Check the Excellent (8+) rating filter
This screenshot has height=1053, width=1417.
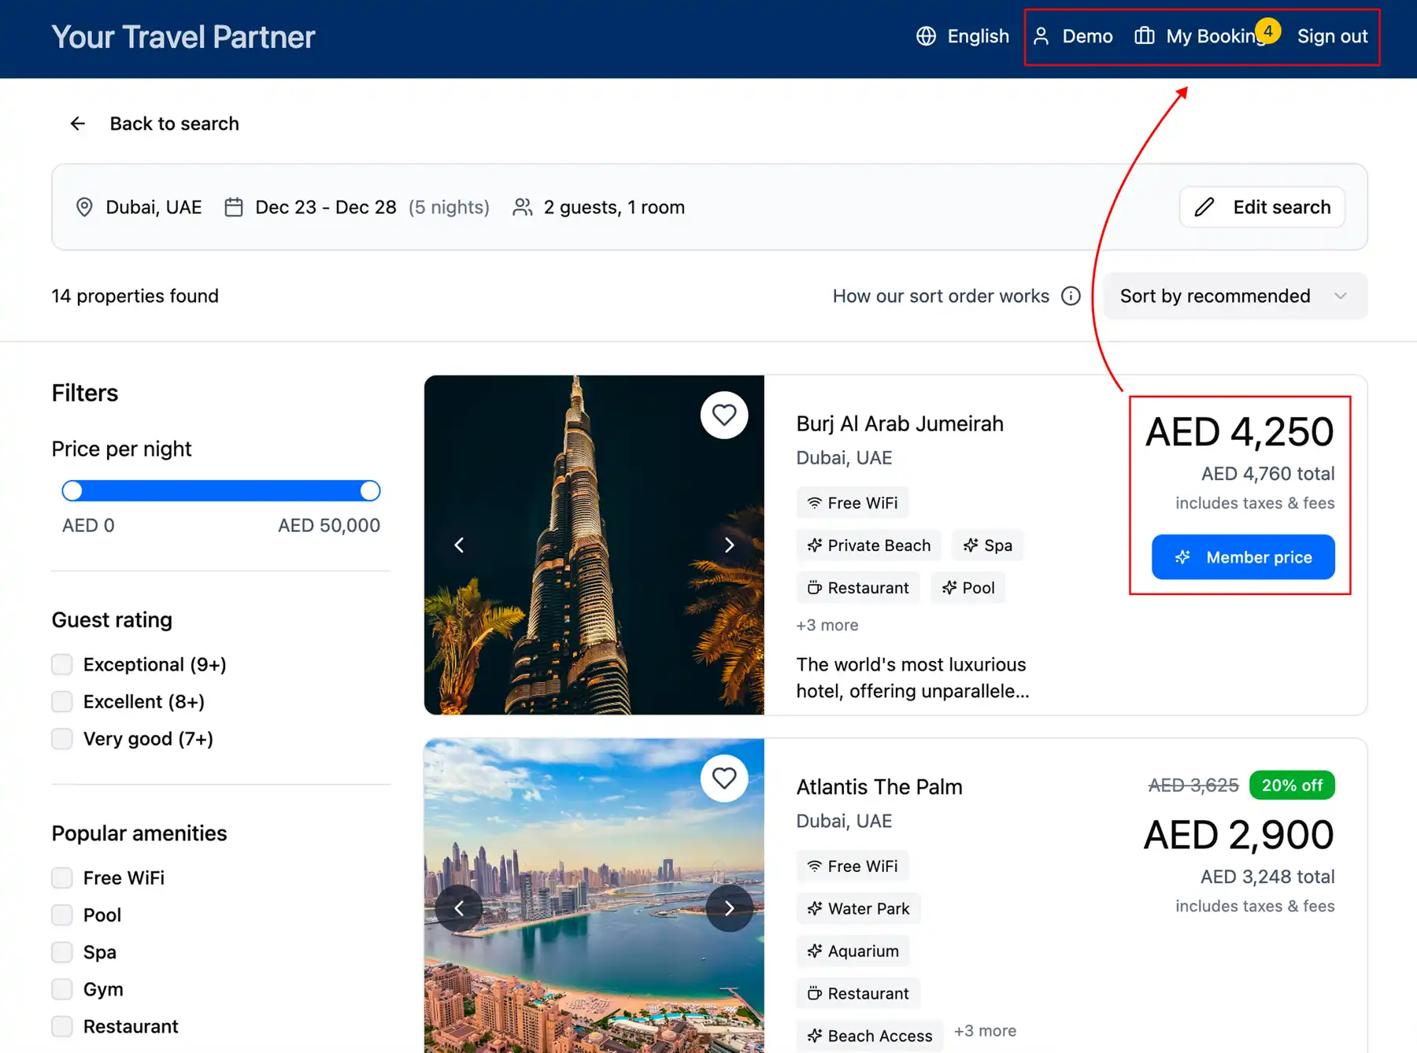(62, 701)
